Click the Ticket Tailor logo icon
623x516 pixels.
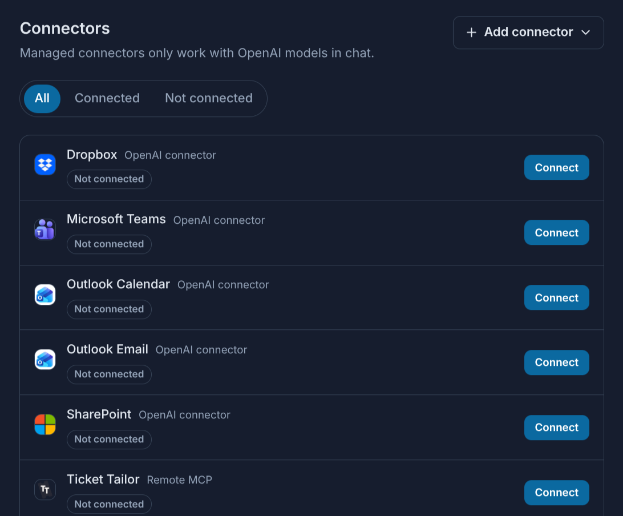coord(45,489)
